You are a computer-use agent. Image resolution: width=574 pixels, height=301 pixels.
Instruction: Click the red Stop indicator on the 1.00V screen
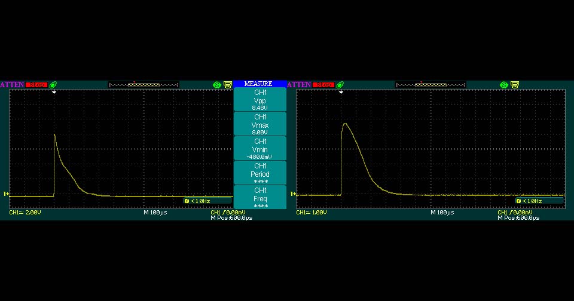(323, 85)
